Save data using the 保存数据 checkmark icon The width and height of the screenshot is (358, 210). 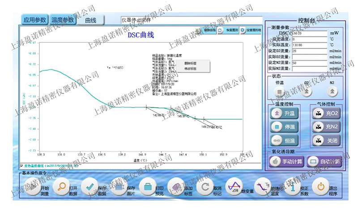(x=89, y=188)
